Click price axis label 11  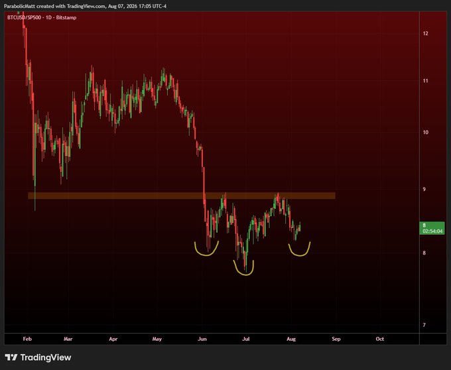point(425,81)
